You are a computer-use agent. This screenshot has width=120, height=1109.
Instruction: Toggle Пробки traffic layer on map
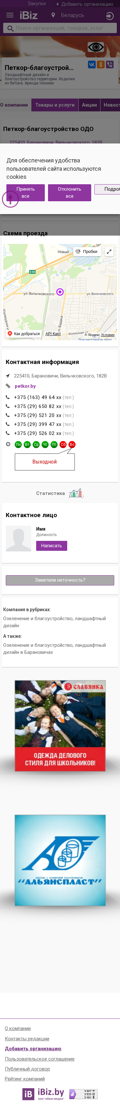(x=87, y=251)
